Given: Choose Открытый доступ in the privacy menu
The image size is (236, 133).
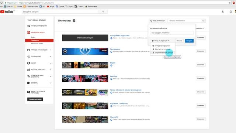Looking at the screenshot, I should pos(163,46).
